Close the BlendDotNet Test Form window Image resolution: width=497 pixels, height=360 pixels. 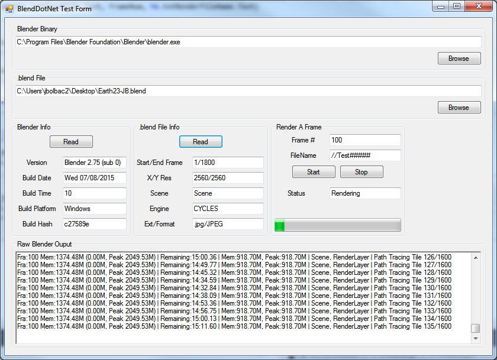(479, 7)
